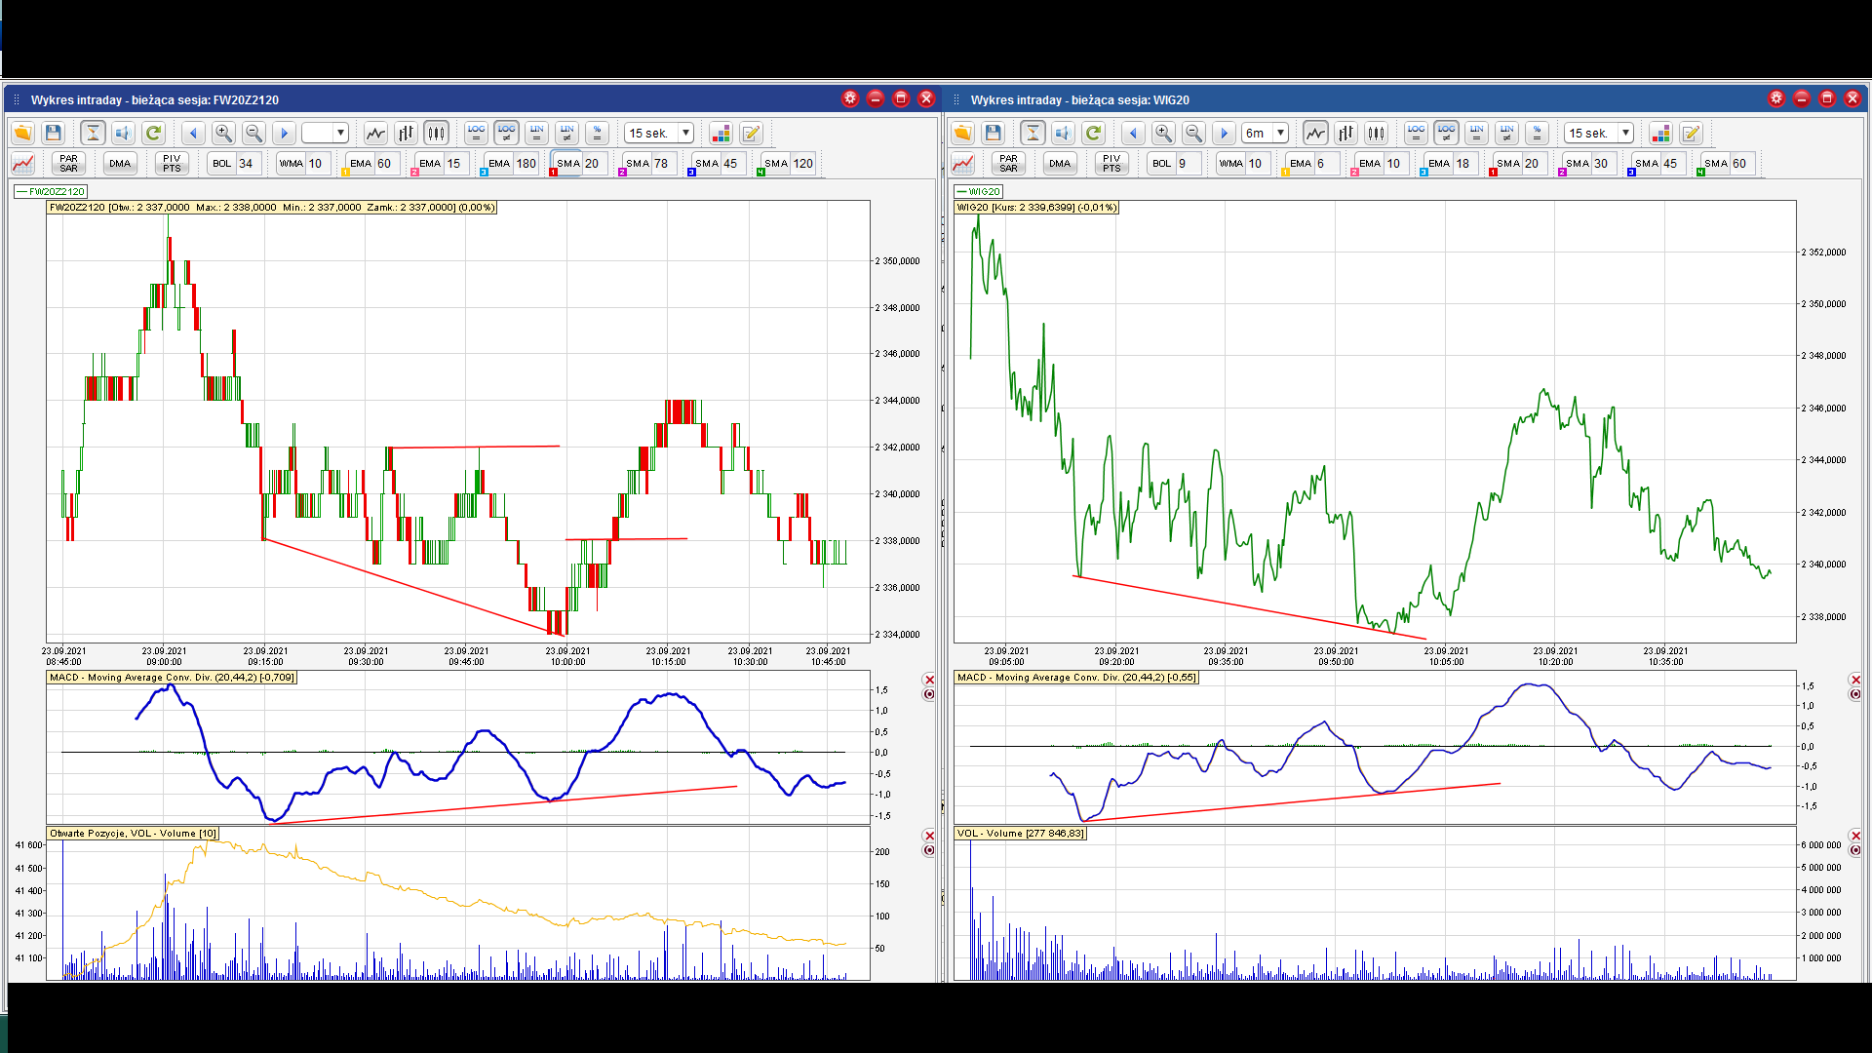Zoom out on the WIG20 chart
This screenshot has height=1053, width=1872.
pos(1193,134)
